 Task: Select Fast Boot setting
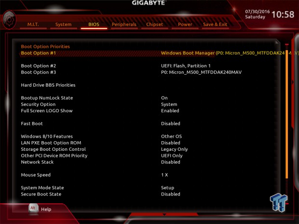32,124
